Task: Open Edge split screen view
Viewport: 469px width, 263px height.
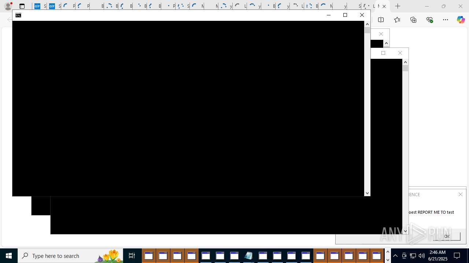Action: coord(381,20)
